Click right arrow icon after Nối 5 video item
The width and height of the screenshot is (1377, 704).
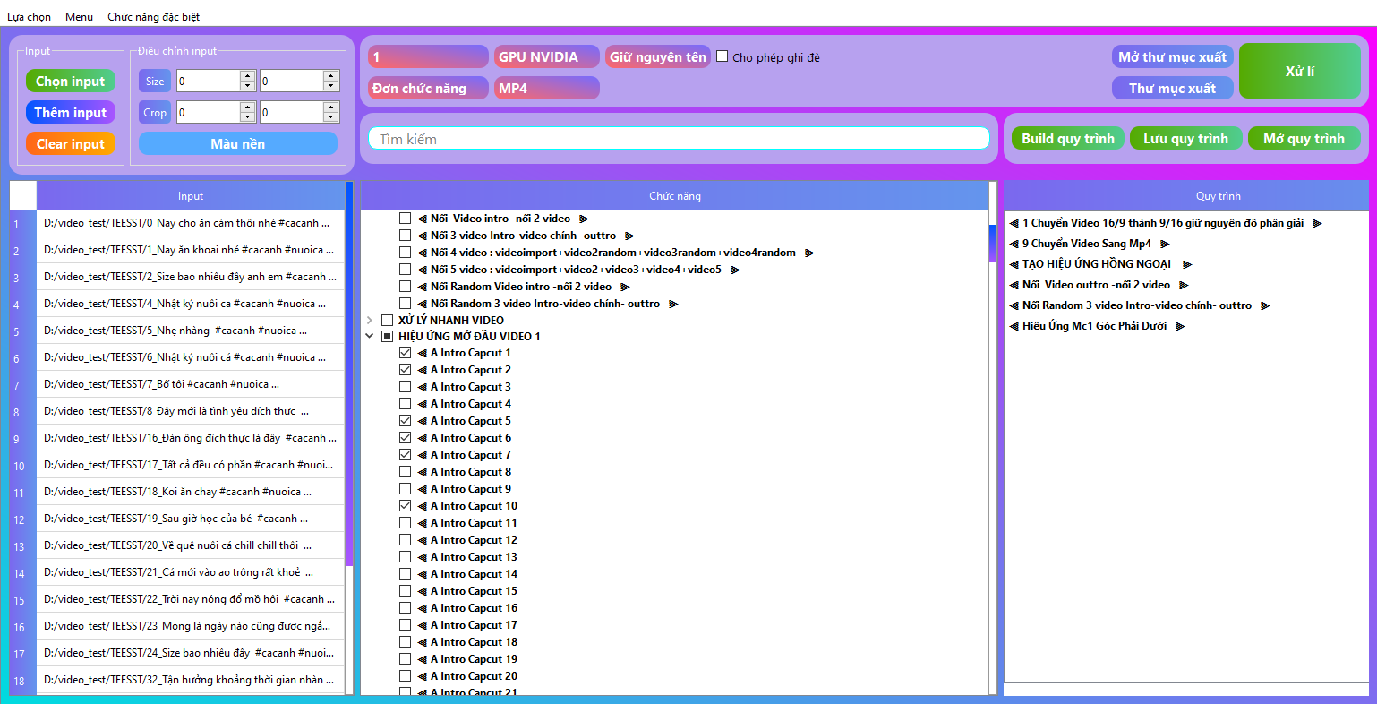(x=735, y=270)
